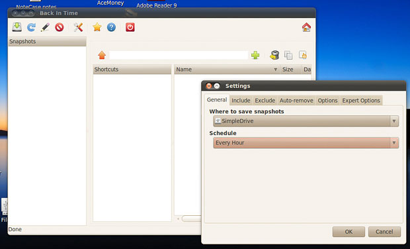The height and width of the screenshot is (249, 410).
Task: Sort by the Name column header
Action: point(227,70)
